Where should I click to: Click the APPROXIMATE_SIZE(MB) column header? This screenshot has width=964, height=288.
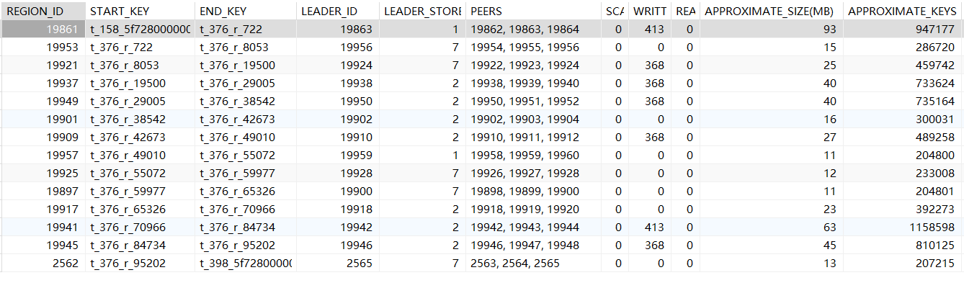pyautogui.click(x=770, y=12)
